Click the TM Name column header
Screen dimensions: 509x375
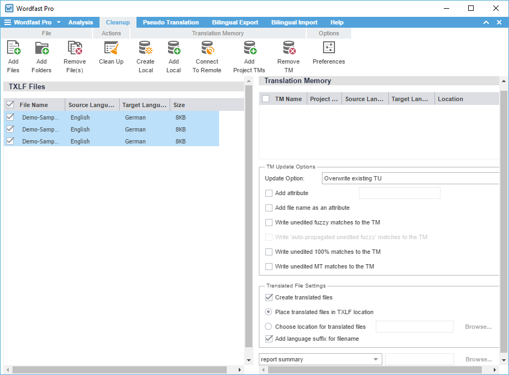(288, 99)
